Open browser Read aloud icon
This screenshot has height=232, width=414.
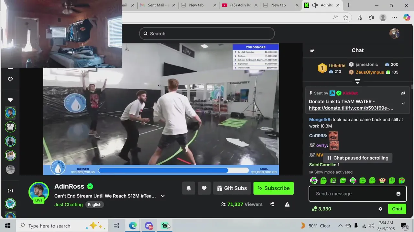335,17
